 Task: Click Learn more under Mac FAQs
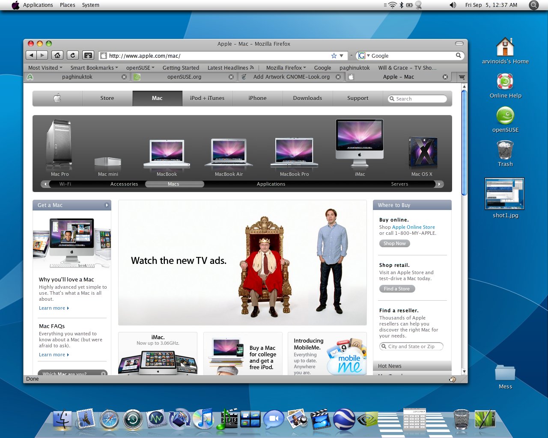pos(54,355)
